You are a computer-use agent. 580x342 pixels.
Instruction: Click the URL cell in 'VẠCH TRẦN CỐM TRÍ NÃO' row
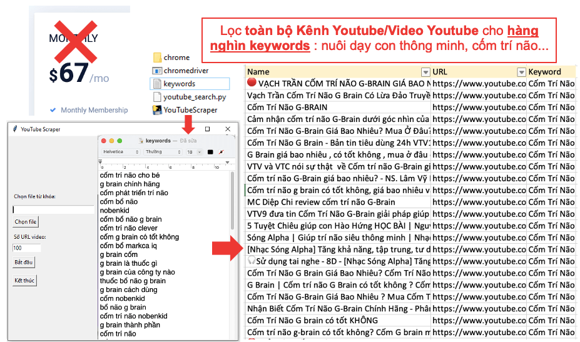pyautogui.click(x=479, y=84)
